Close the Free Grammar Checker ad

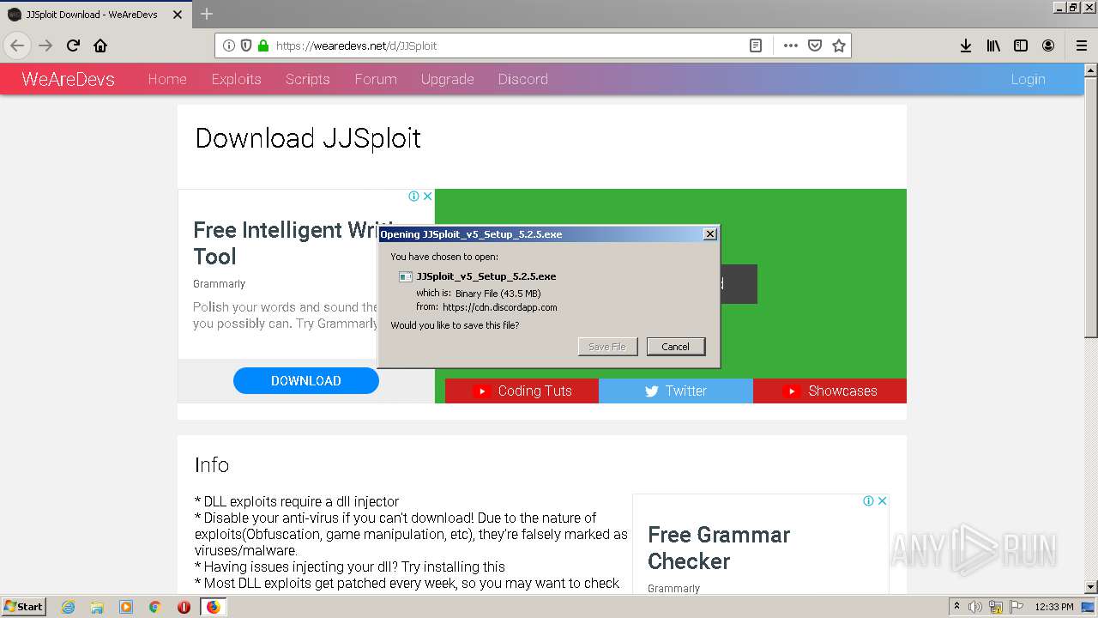click(882, 500)
